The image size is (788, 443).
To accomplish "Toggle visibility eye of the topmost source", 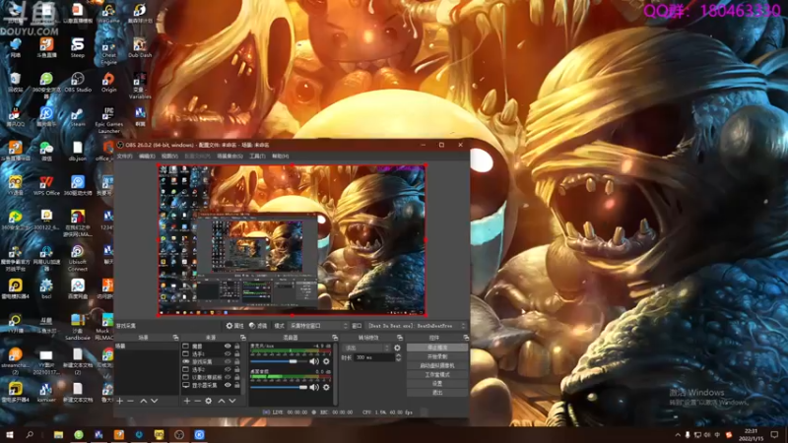I will [228, 347].
